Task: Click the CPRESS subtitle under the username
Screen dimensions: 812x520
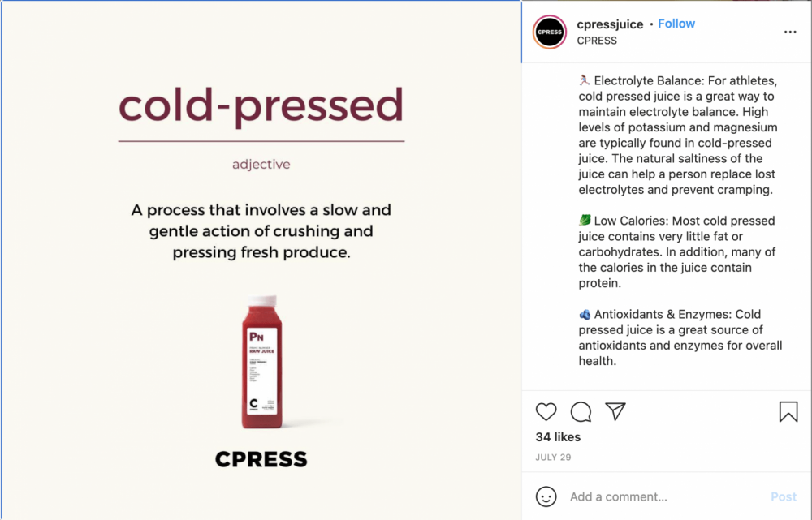Action: tap(597, 41)
